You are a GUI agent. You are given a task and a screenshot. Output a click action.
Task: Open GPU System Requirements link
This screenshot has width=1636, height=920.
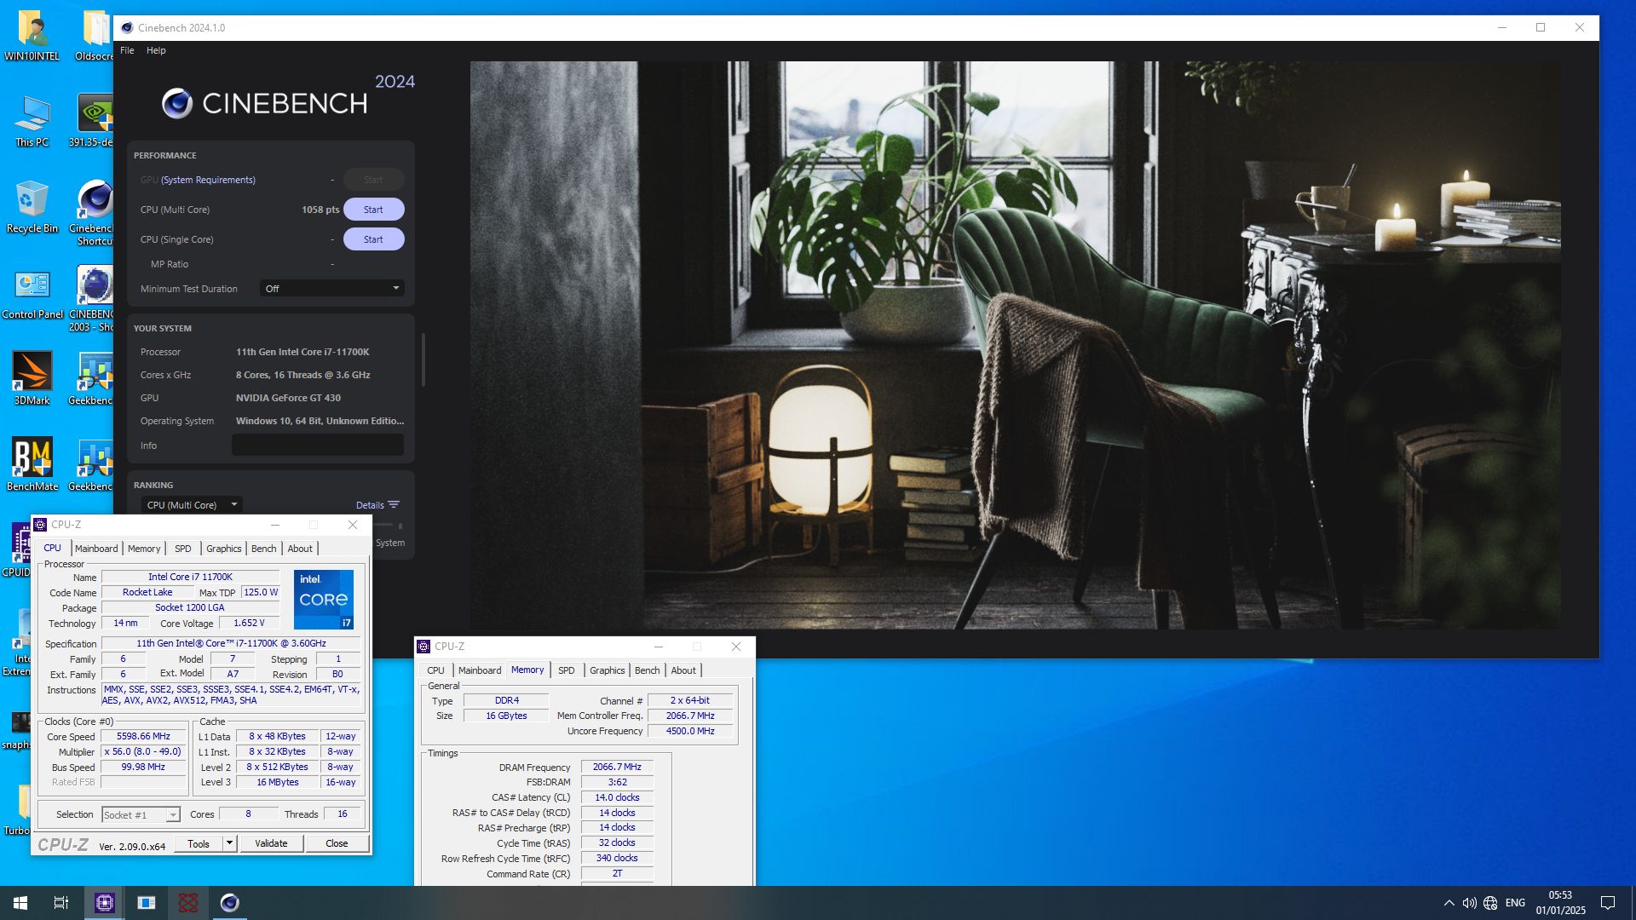(208, 180)
